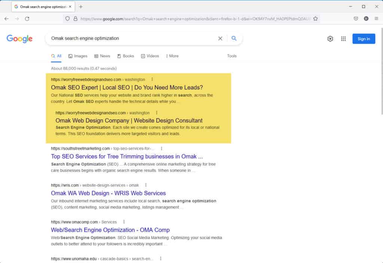Open a new browser tab

click(81, 7)
